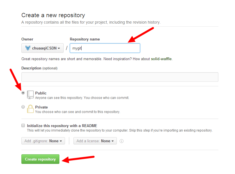Click the info icon beside the license dropdown
The image size is (235, 174).
point(121,141)
